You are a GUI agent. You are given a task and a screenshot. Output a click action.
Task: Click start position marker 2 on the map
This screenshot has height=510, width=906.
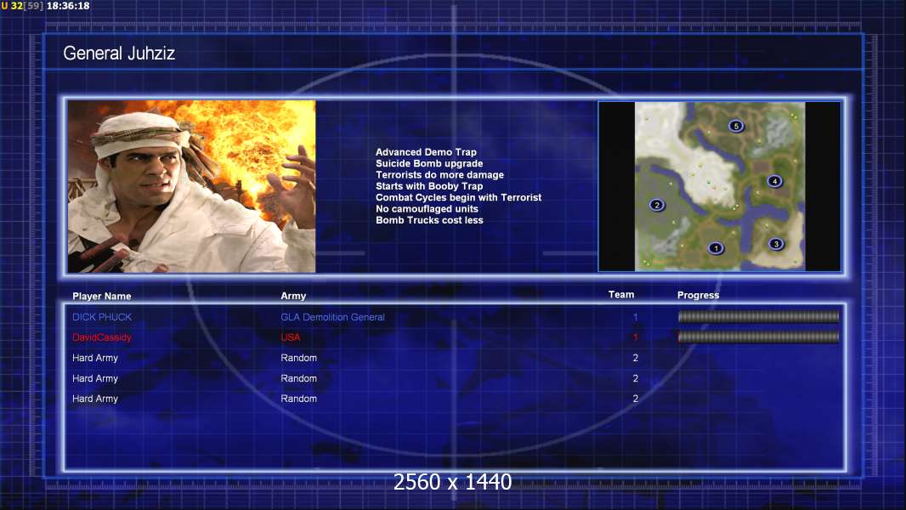pos(656,205)
